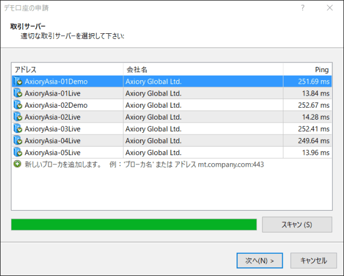Click the server icon beside AxioryAsia-05Live
344x276 pixels.
click(x=18, y=152)
